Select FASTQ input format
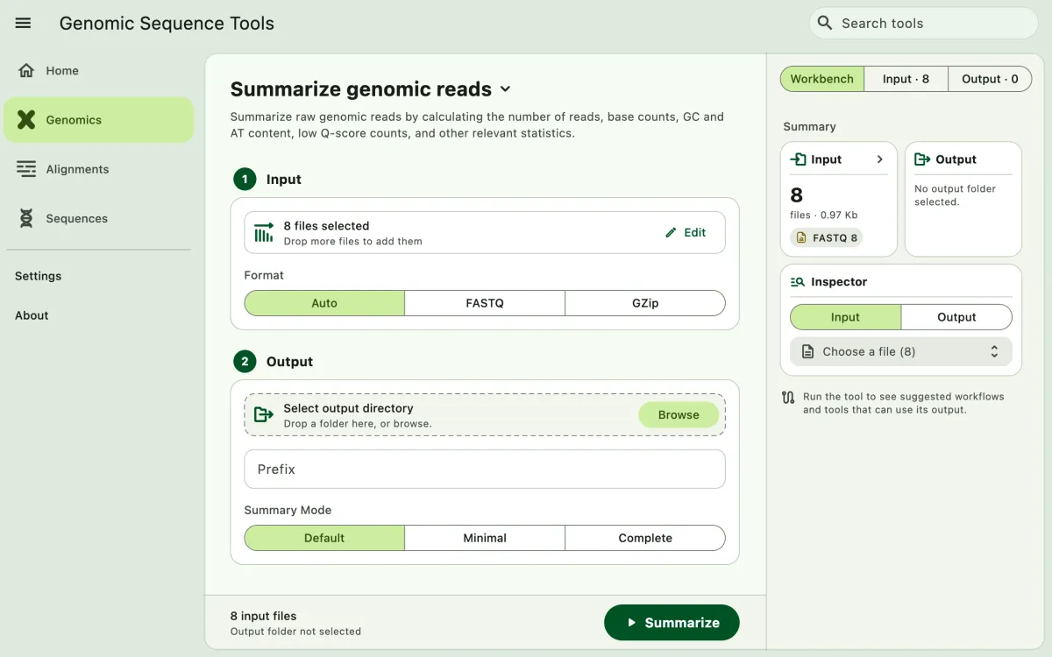This screenshot has height=657, width=1052. [x=485, y=303]
